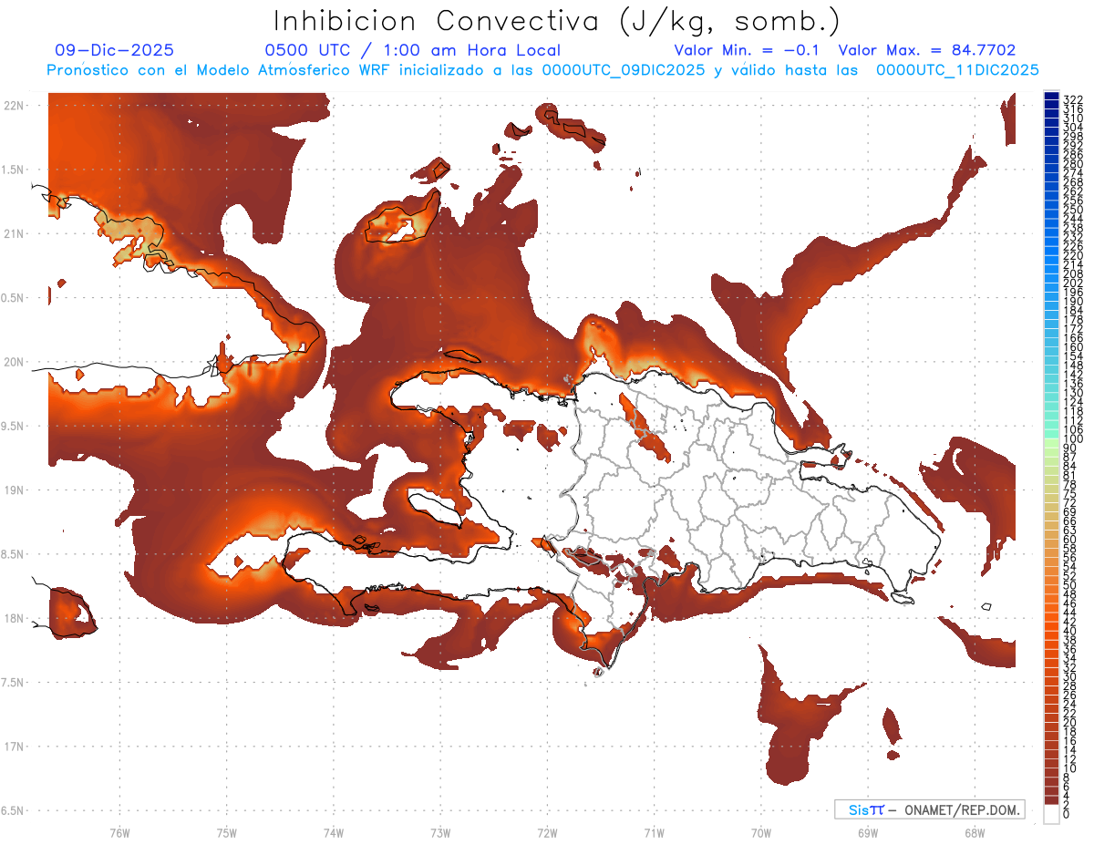Click the 'Pronostico con el Modelo Atmosferico WRF' description line
1094x845 pixels.
point(543,70)
